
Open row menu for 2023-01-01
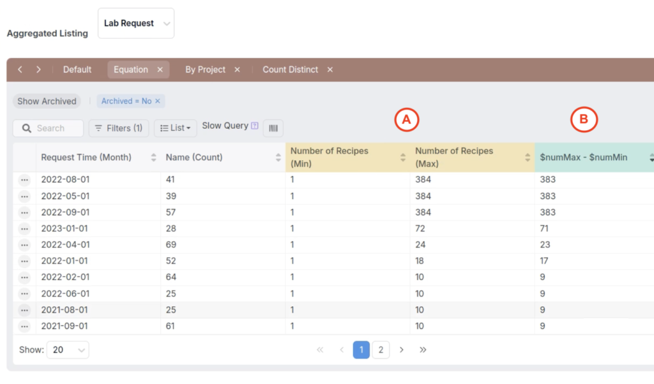pyautogui.click(x=25, y=229)
